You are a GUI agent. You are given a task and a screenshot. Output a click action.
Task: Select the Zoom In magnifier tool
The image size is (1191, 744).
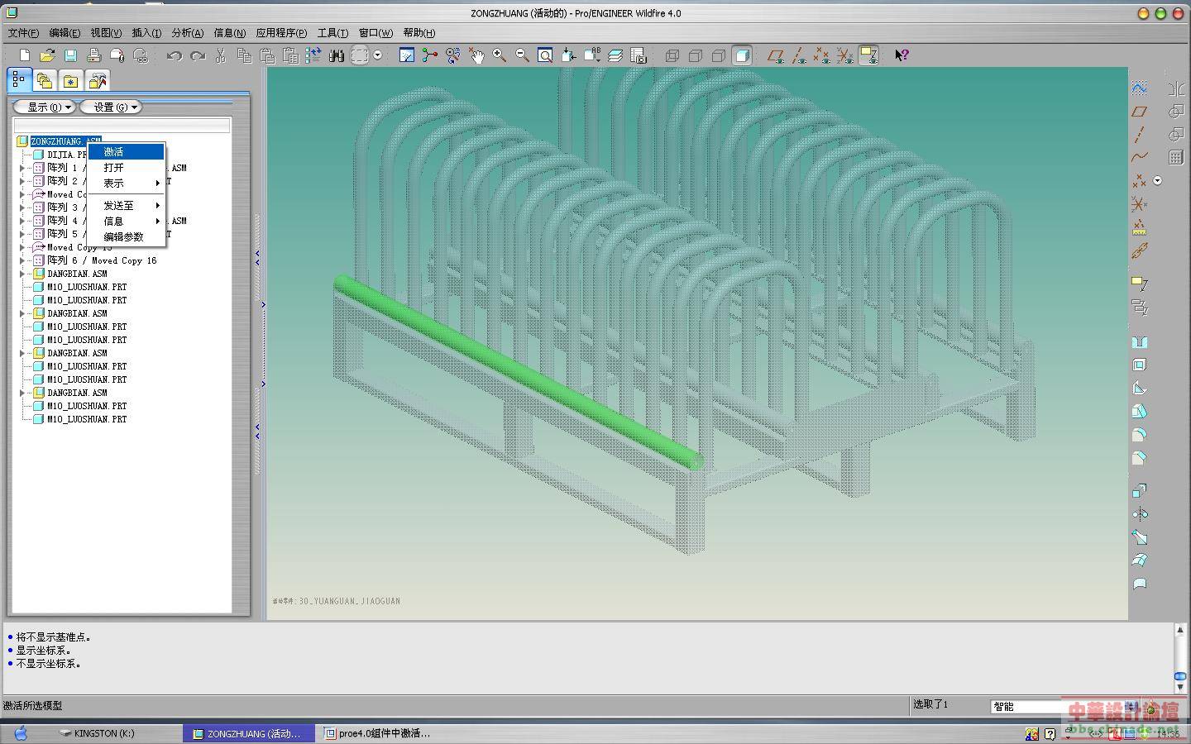pos(500,55)
